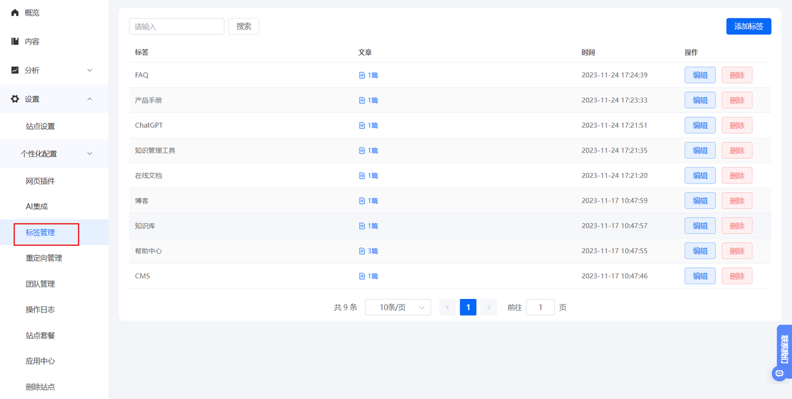Collapse the 设置 menu chevron
Screen dimensions: 792x399
tap(90, 99)
